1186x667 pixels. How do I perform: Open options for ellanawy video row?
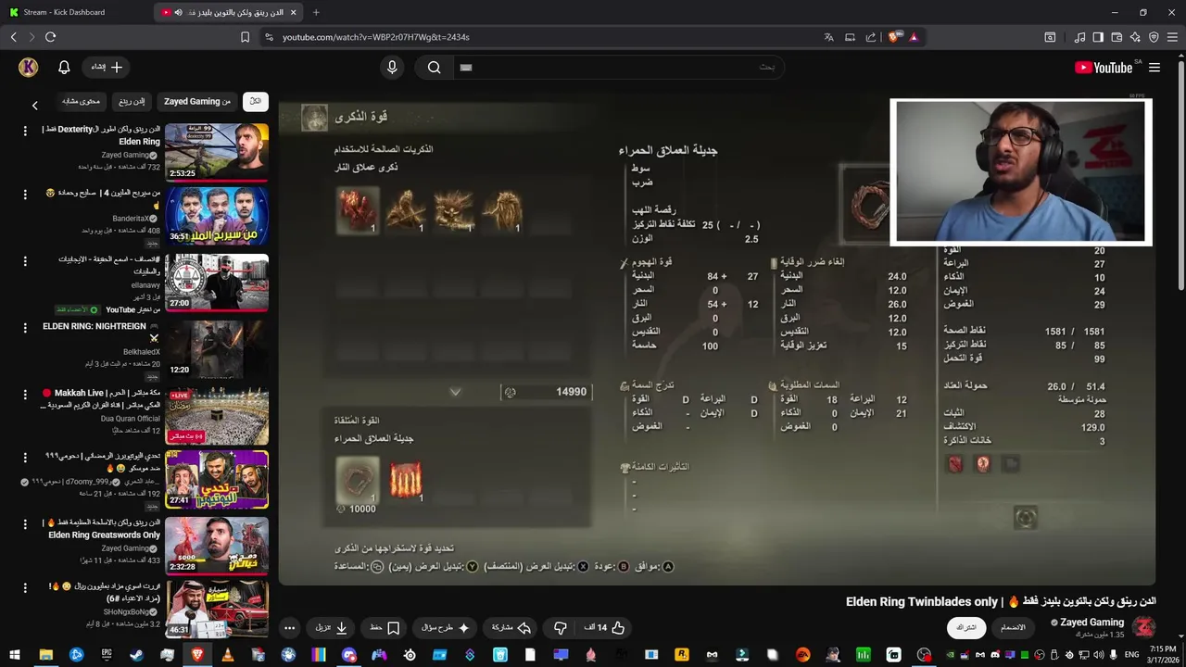[25, 260]
